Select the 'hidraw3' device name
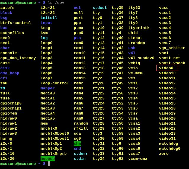This screenshot has width=189, height=169. [x=9, y=133]
